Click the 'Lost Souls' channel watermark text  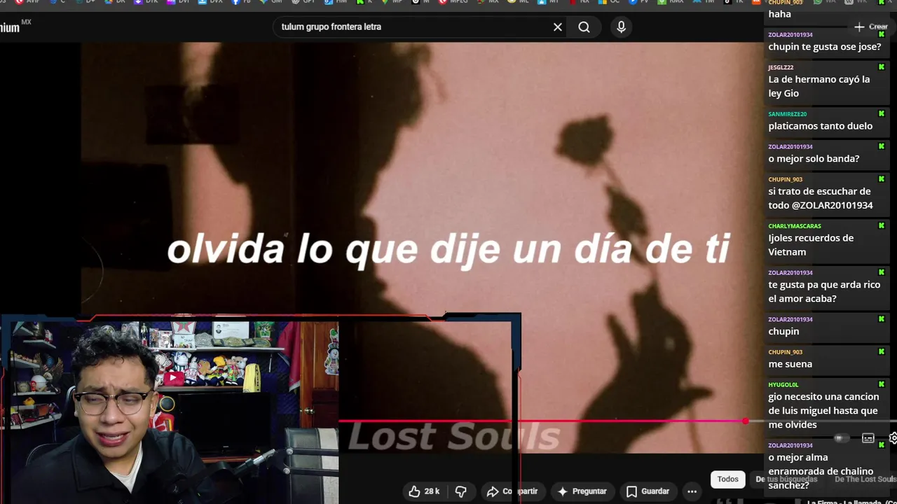(454, 437)
